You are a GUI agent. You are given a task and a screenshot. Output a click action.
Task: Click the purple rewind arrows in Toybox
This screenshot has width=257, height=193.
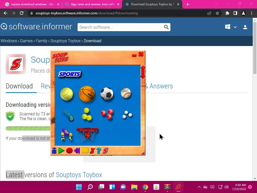click(x=77, y=151)
